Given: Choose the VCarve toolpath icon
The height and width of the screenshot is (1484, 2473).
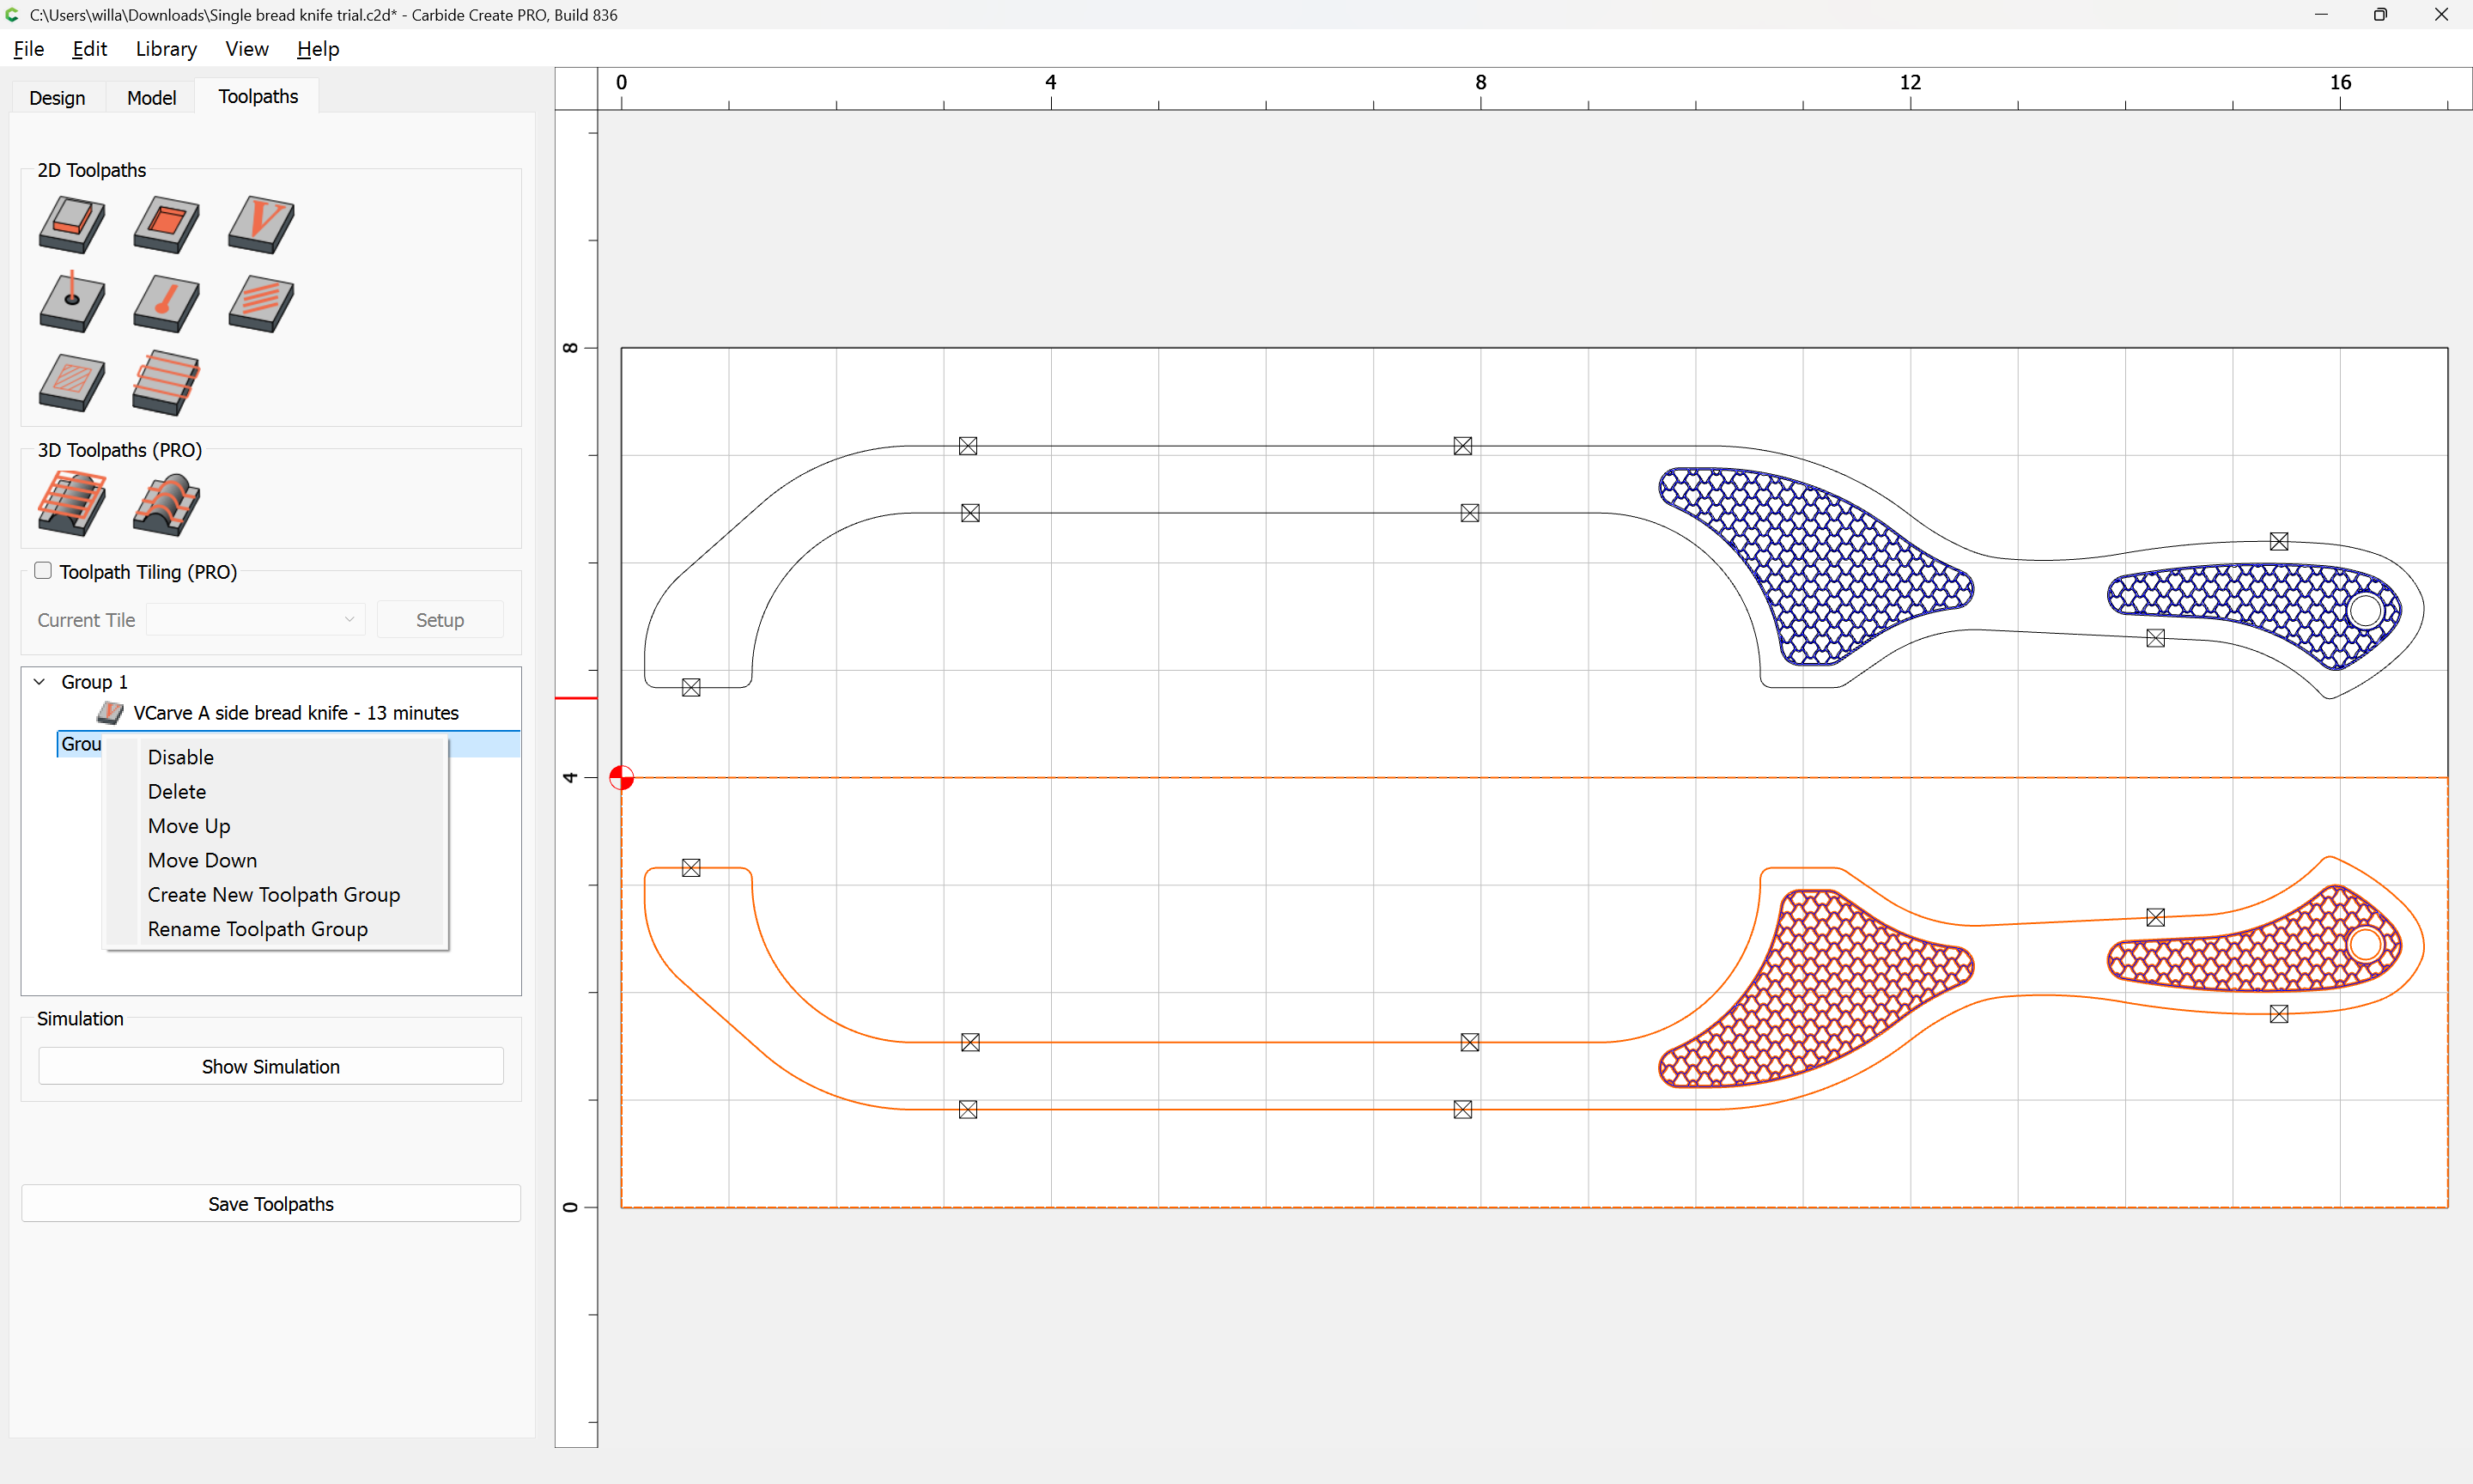Looking at the screenshot, I should 261,223.
